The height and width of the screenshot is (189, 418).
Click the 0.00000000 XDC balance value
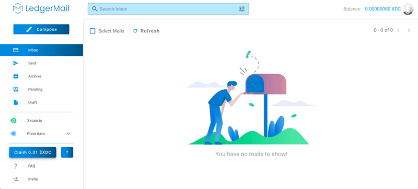pos(383,9)
